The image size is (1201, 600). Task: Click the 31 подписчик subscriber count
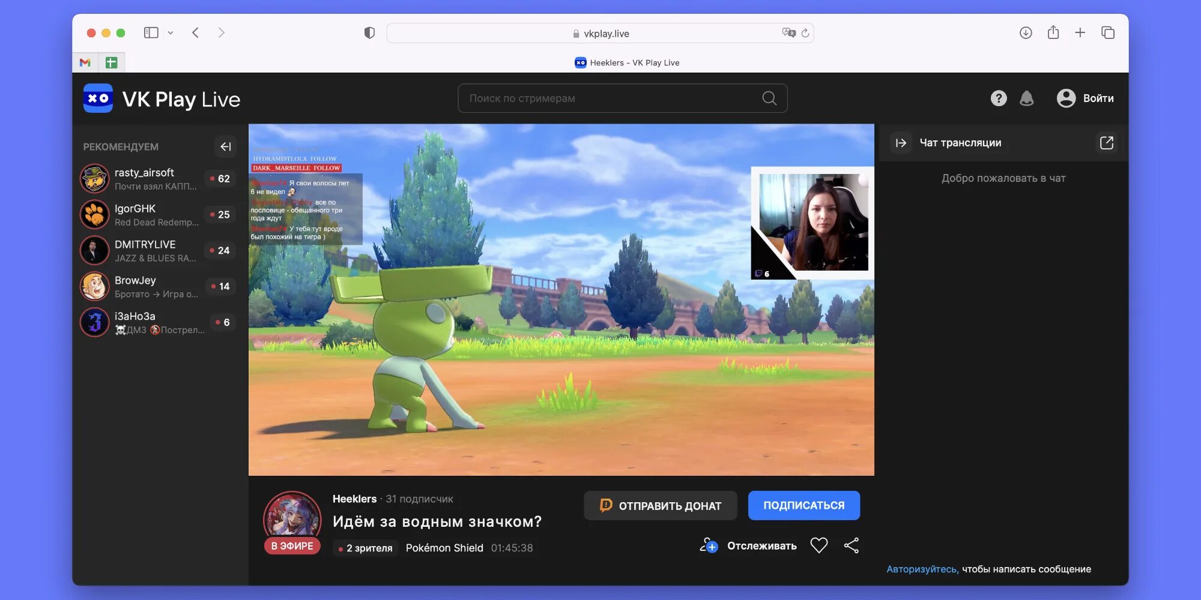pos(419,499)
